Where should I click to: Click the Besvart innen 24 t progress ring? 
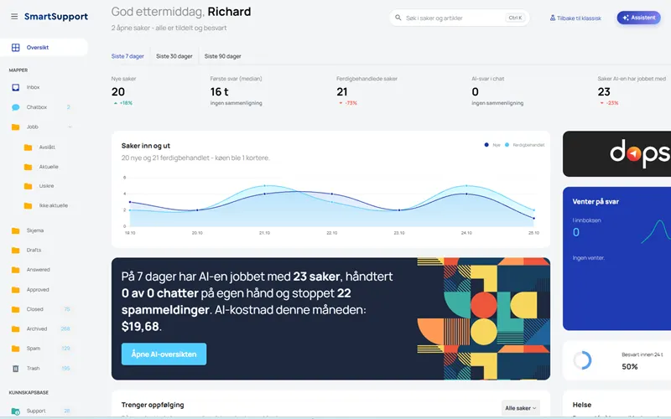point(582,360)
